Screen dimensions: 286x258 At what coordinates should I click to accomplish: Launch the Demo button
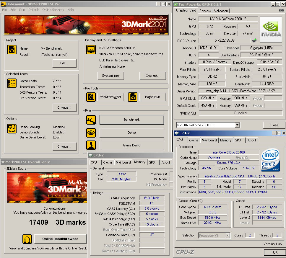coord(132,133)
